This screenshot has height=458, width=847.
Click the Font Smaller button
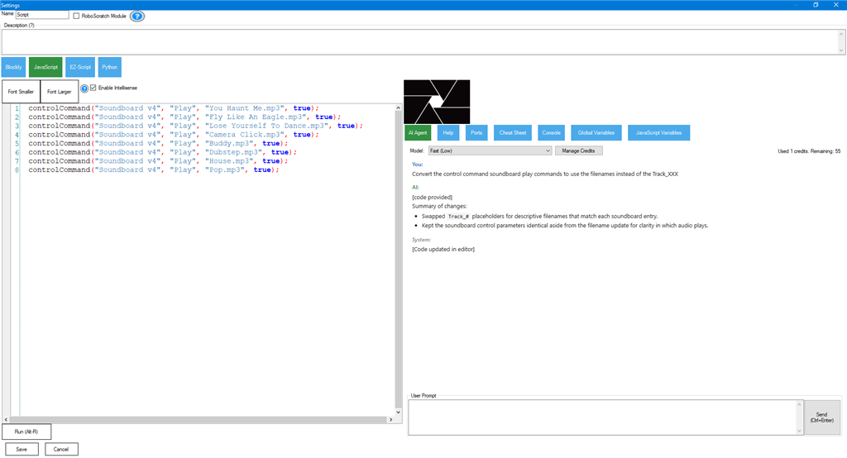coord(21,92)
